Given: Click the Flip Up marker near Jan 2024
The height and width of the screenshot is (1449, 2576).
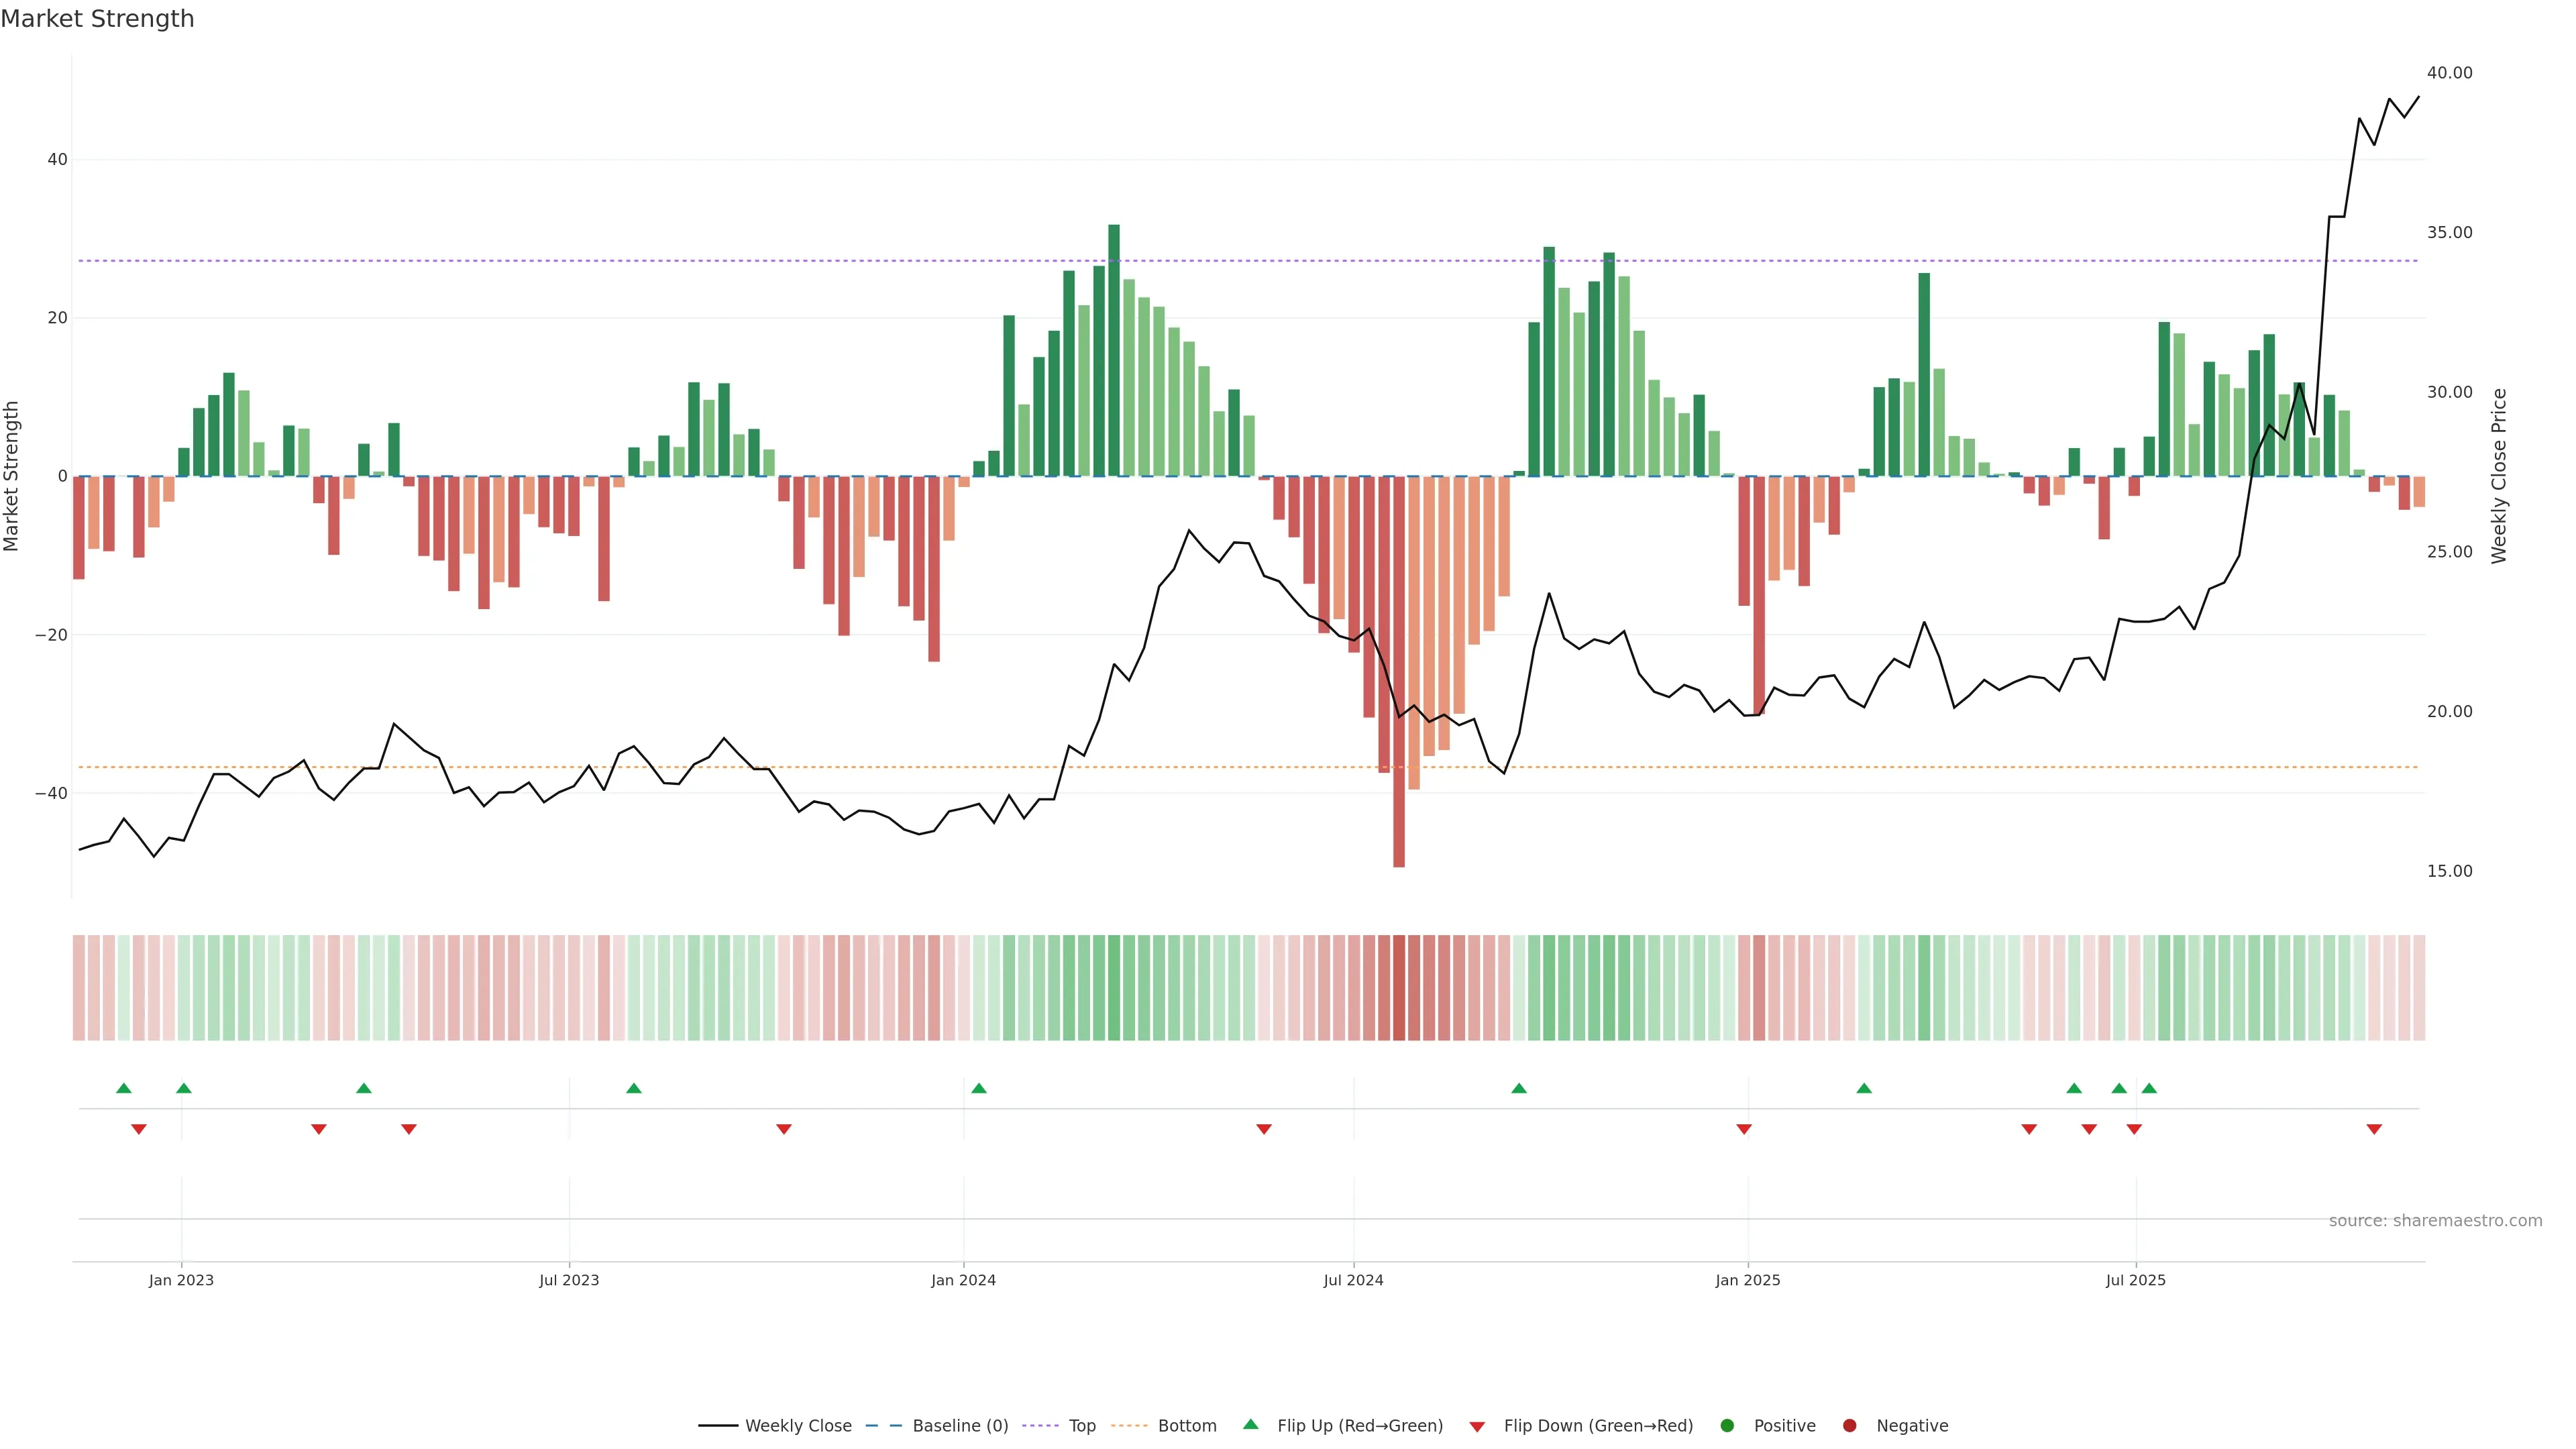Looking at the screenshot, I should [979, 1088].
